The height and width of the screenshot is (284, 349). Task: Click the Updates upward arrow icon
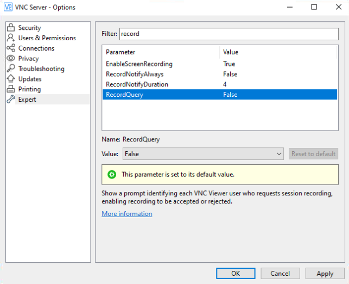(x=11, y=78)
